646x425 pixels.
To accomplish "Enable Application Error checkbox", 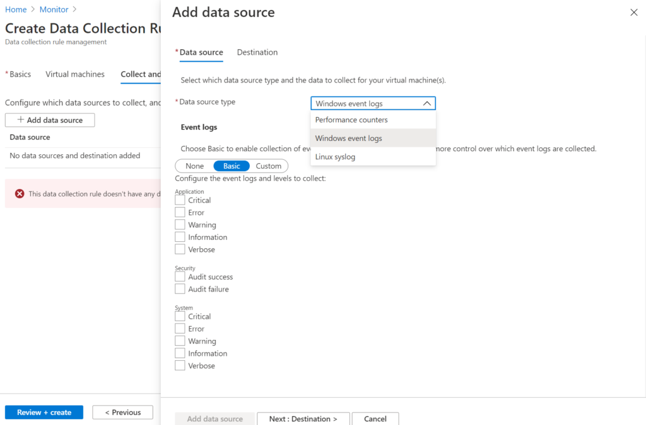I will pos(180,213).
